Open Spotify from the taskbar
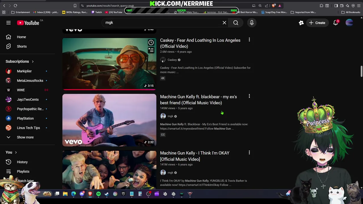Screen dimensions: 363x204 coord(98,194)
